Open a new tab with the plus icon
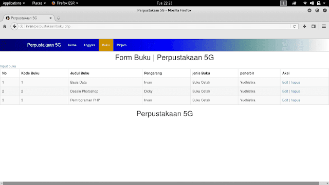Viewport: 329px width, 185px height. (x=59, y=18)
